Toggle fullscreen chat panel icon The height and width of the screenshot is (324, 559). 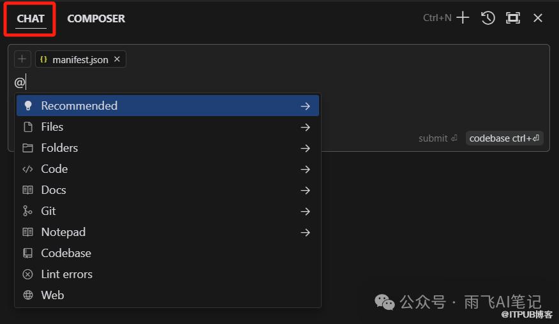(513, 18)
